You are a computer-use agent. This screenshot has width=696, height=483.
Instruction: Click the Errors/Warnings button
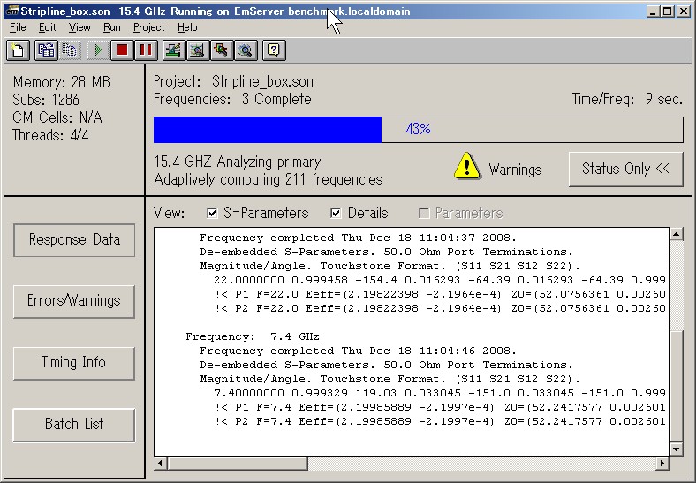[74, 301]
